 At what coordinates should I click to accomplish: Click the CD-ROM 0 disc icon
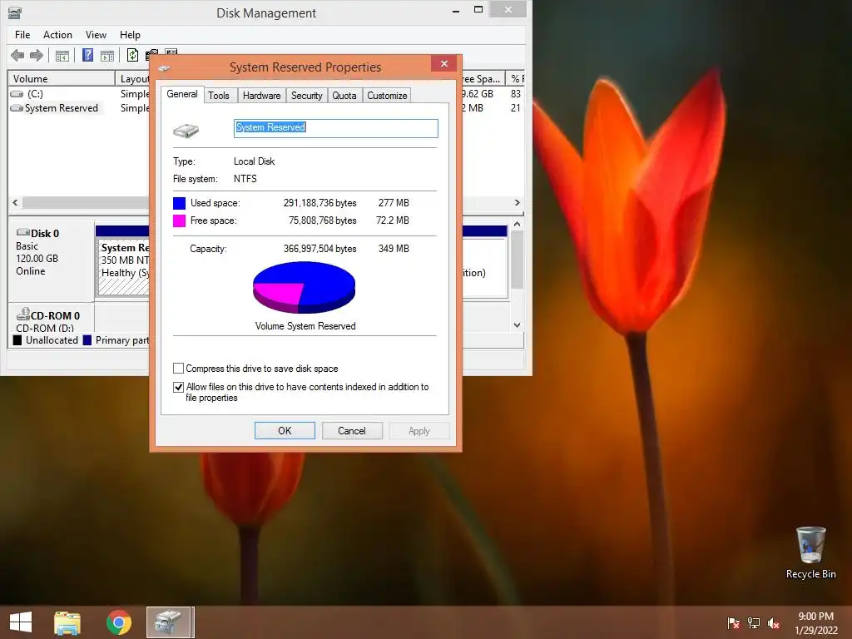point(22,314)
